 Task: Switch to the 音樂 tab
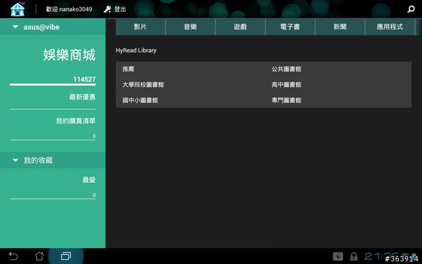pyautogui.click(x=191, y=26)
